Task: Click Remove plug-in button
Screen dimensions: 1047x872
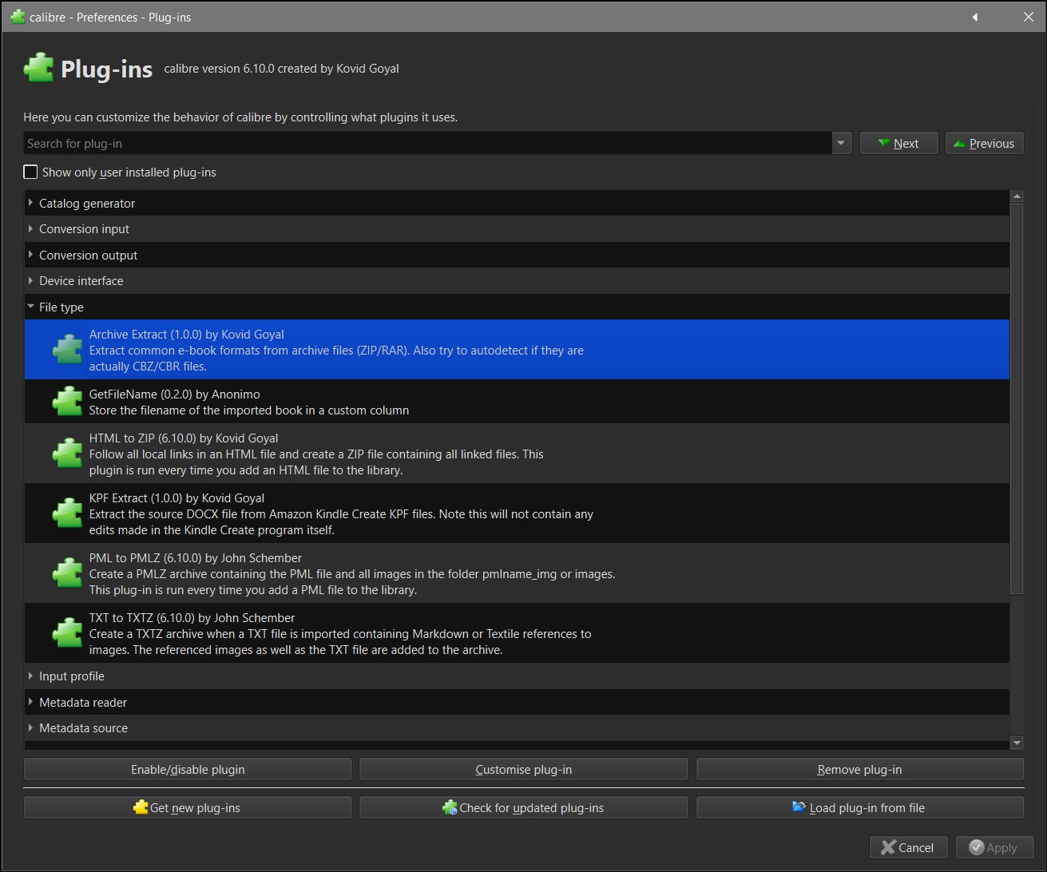Action: tap(859, 770)
